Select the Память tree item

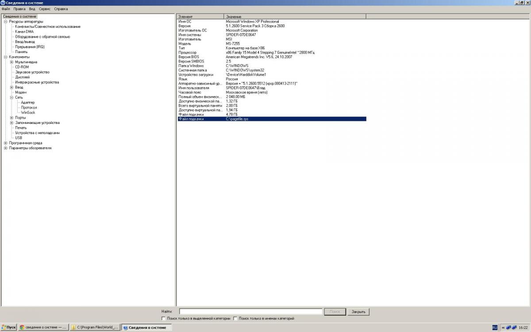pos(21,52)
